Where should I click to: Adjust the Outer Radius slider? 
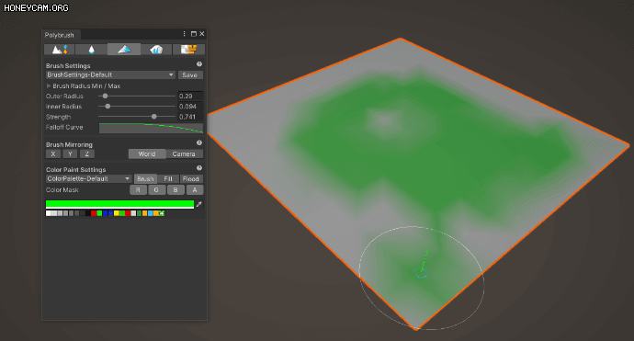point(137,97)
